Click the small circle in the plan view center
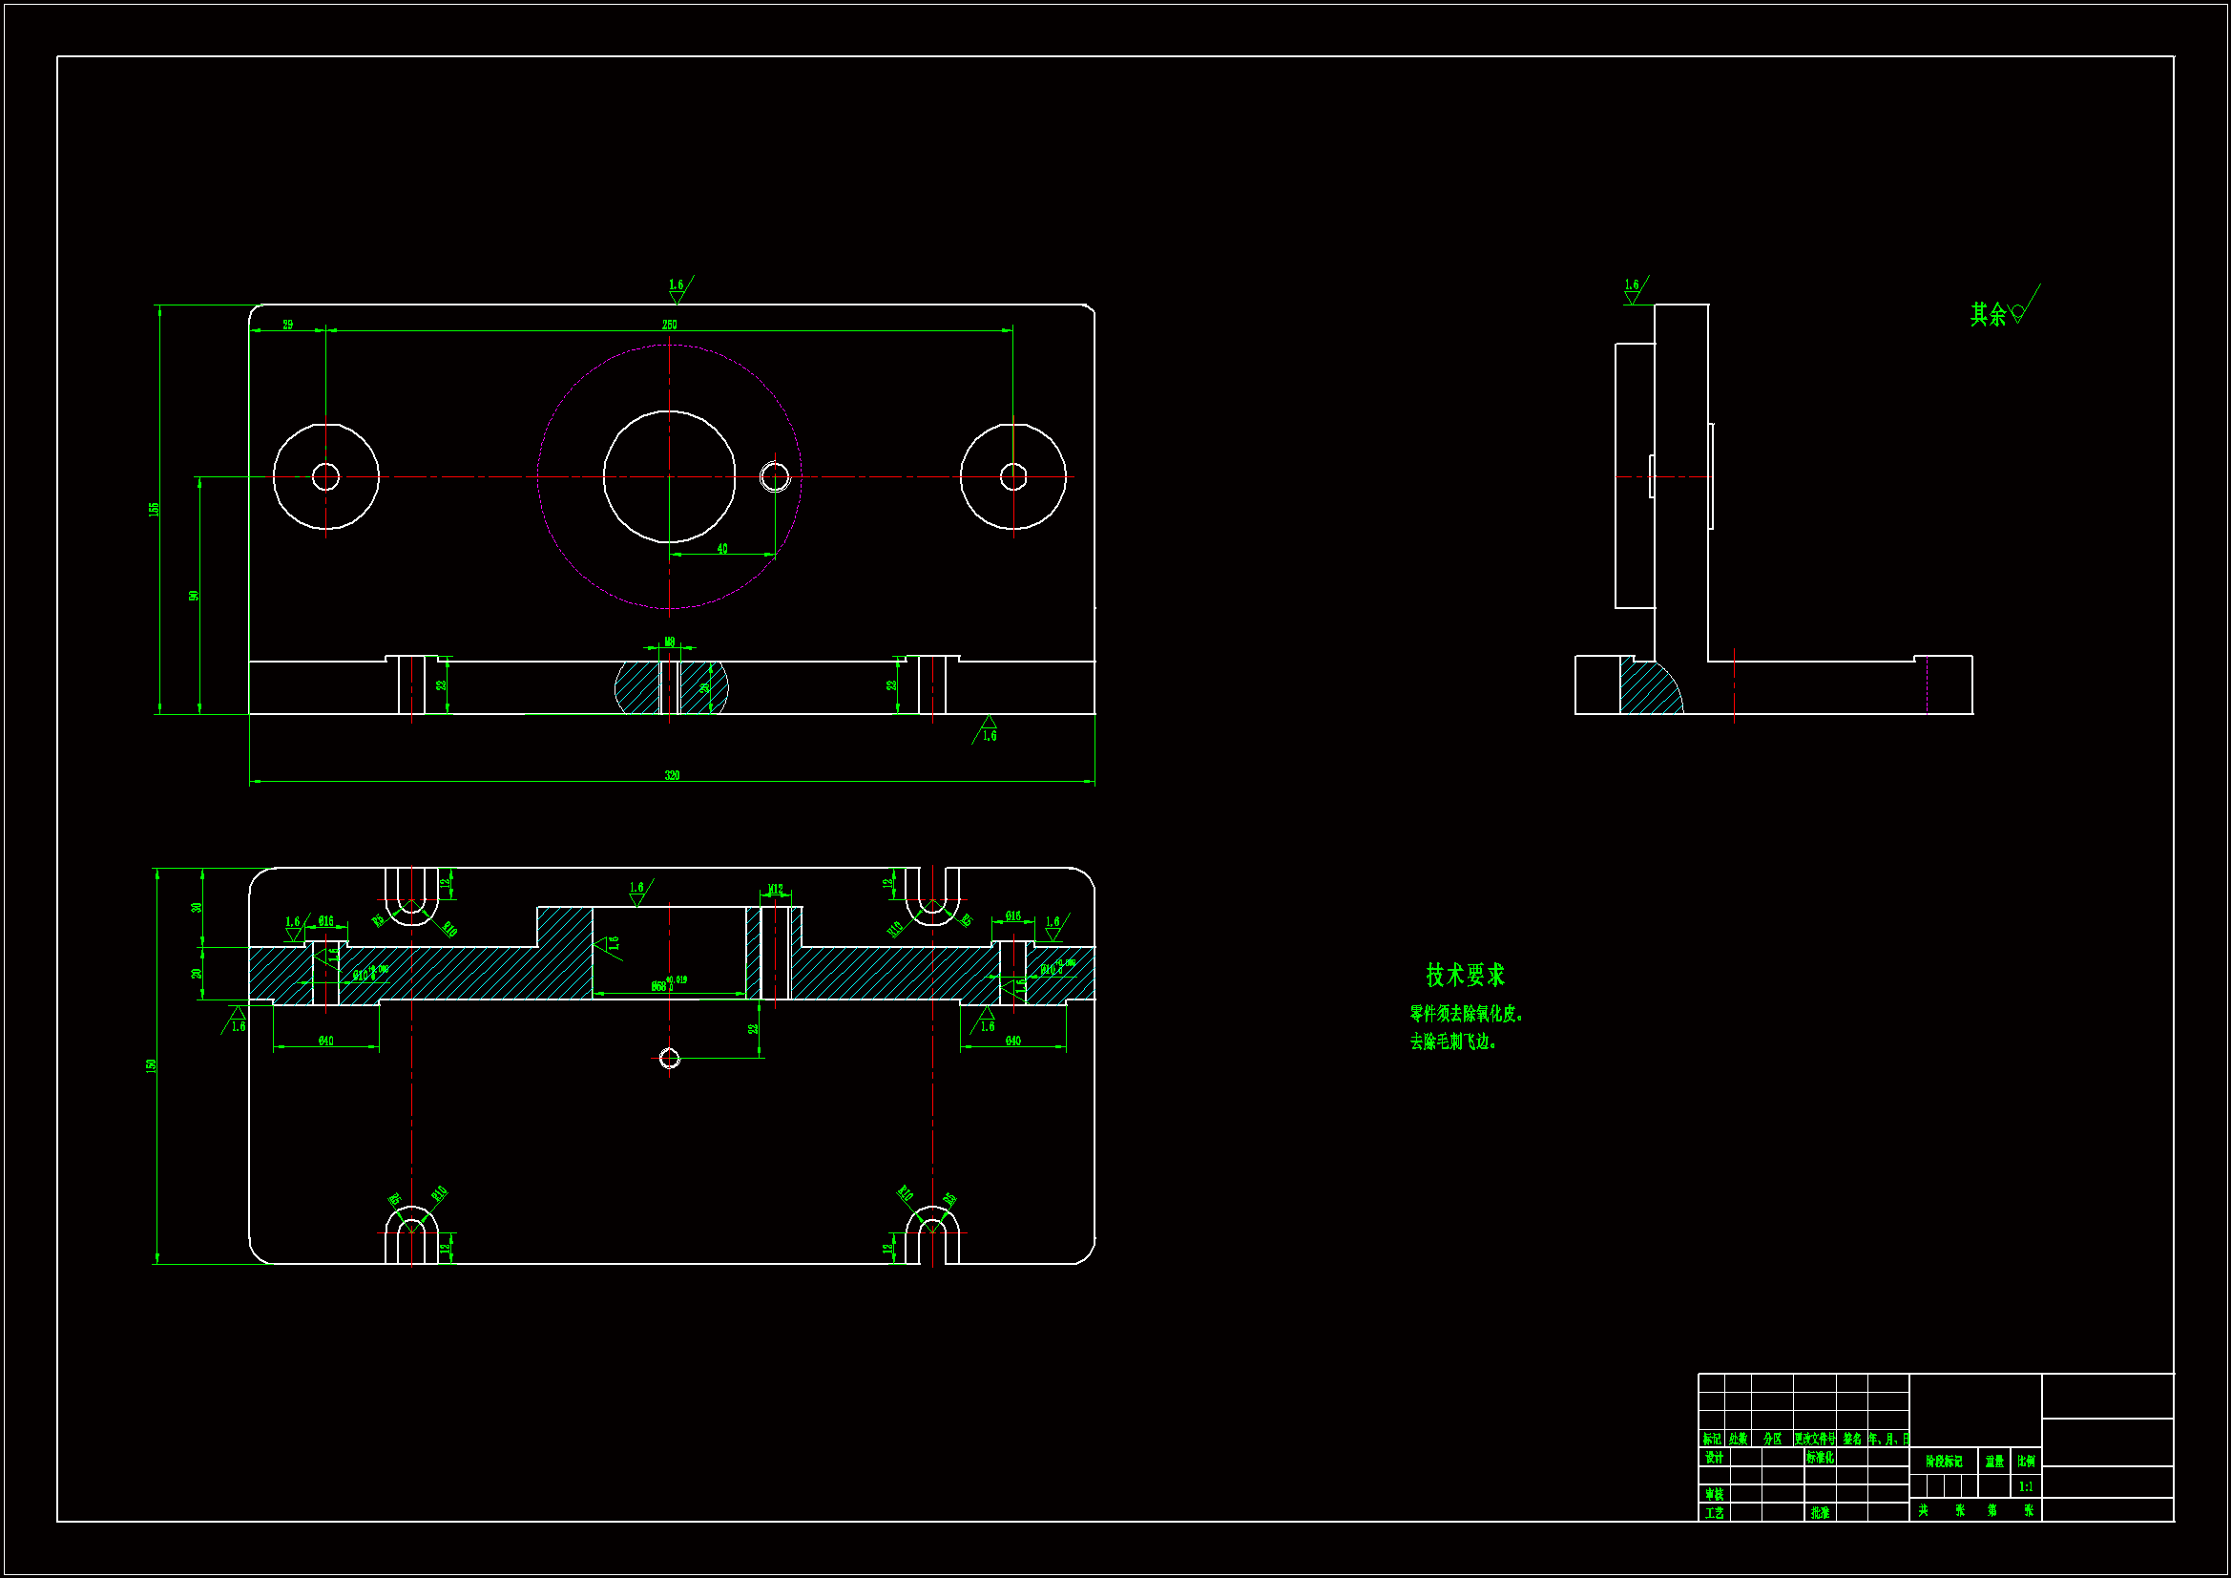Viewport: 2231px width, 1578px height. pos(669,1058)
